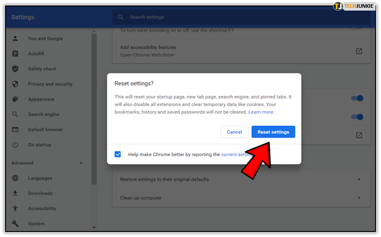Collapse the Advanced section in sidebar
Viewport: 381px width, 237px height.
(x=81, y=163)
